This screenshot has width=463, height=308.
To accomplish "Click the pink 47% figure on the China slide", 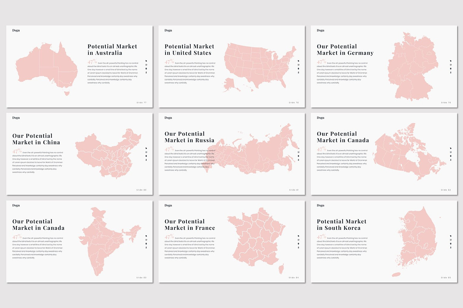I will pos(17,151).
